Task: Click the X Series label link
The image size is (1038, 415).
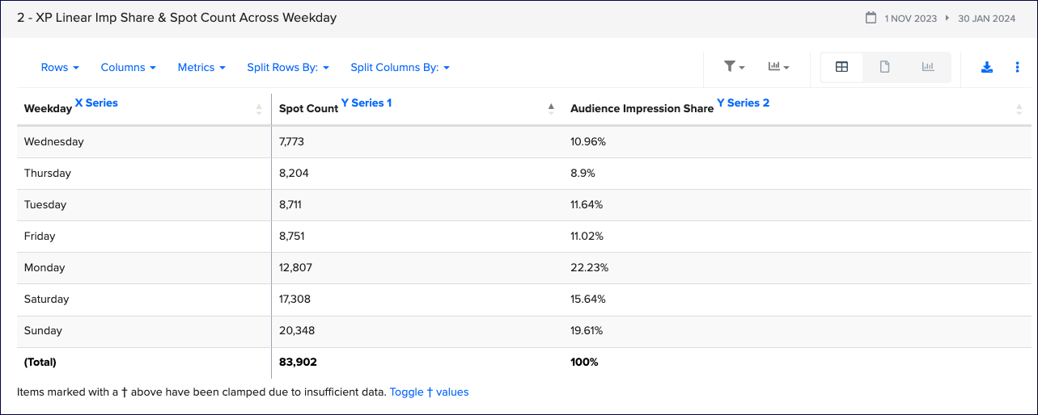Action: 96,103
